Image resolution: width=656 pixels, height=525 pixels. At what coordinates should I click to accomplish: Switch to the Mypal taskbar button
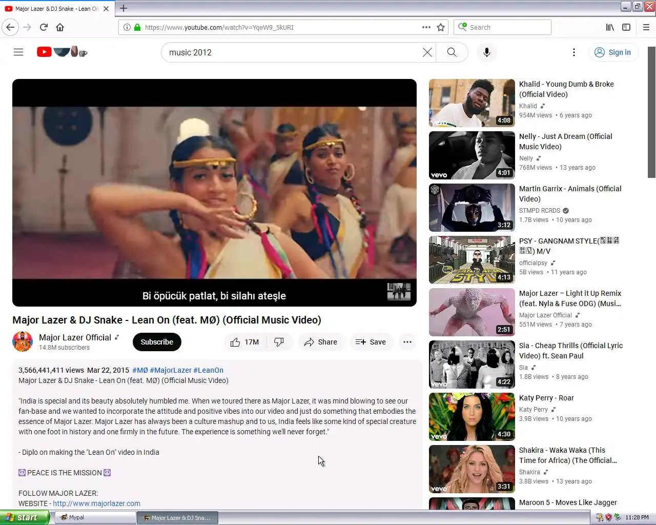tap(94, 517)
